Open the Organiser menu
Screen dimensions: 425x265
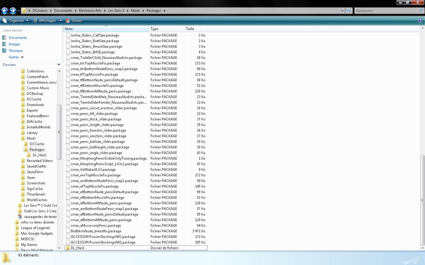pos(16,21)
